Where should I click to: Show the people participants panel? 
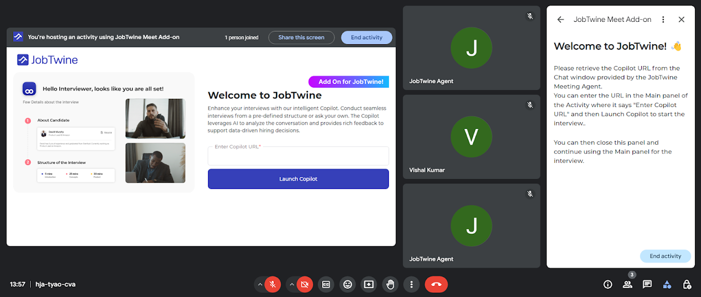click(628, 284)
